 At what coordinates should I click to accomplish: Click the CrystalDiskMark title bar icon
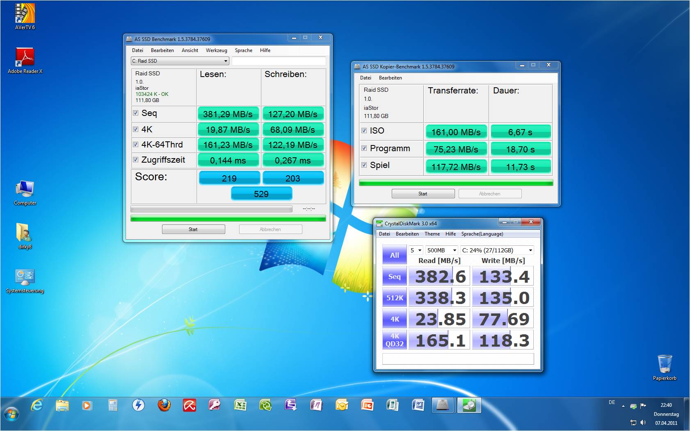click(379, 223)
